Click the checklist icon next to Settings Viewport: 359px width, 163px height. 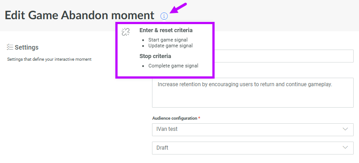10,47
